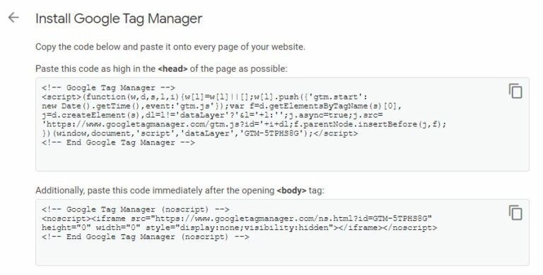Click the gtm.js URL line in head code
Image resolution: width=543 pixels, height=275 pixels.
(x=244, y=124)
